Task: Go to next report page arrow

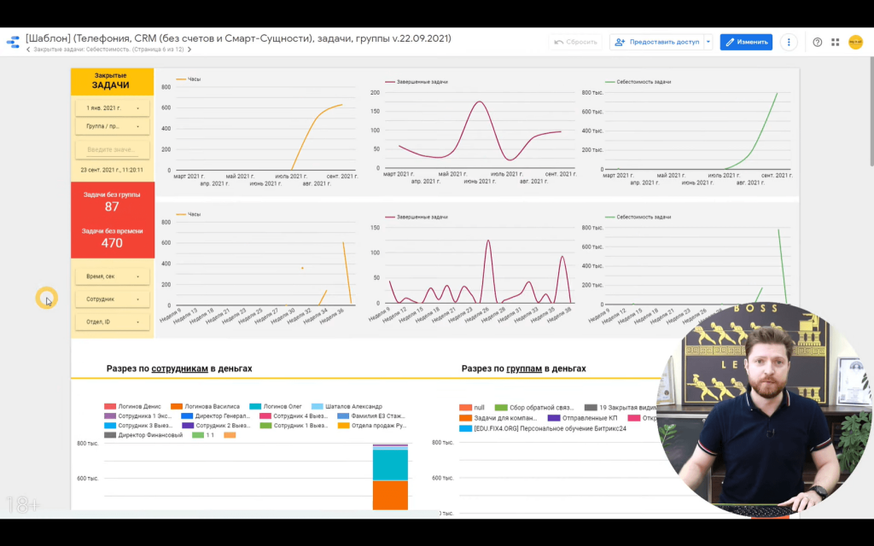Action: (x=189, y=49)
